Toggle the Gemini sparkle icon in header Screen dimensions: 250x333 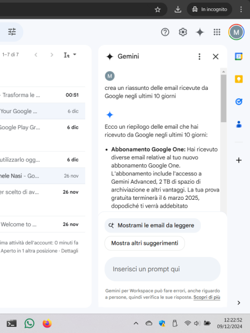pyautogui.click(x=200, y=32)
